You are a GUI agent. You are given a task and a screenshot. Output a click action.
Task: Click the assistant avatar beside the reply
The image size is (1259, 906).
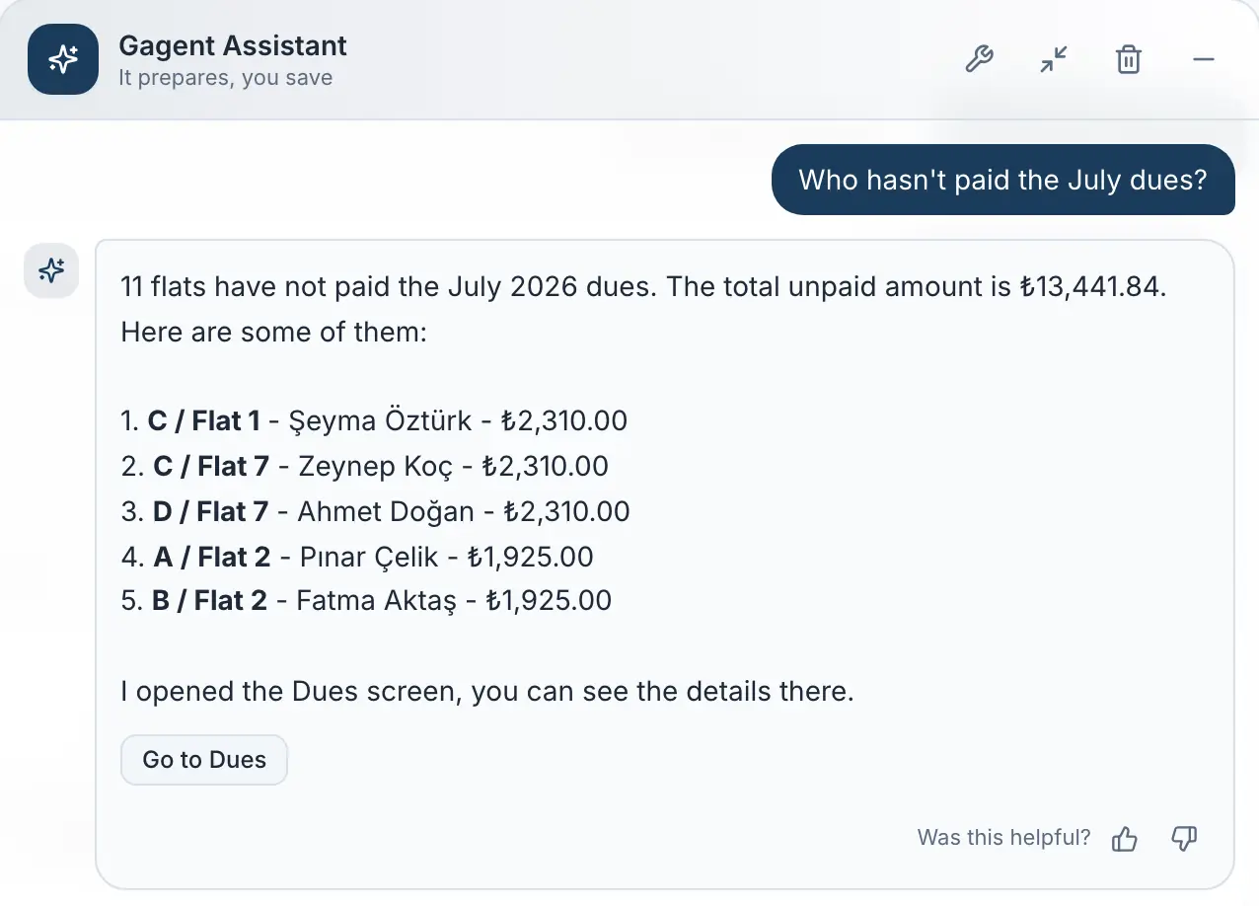click(x=51, y=270)
